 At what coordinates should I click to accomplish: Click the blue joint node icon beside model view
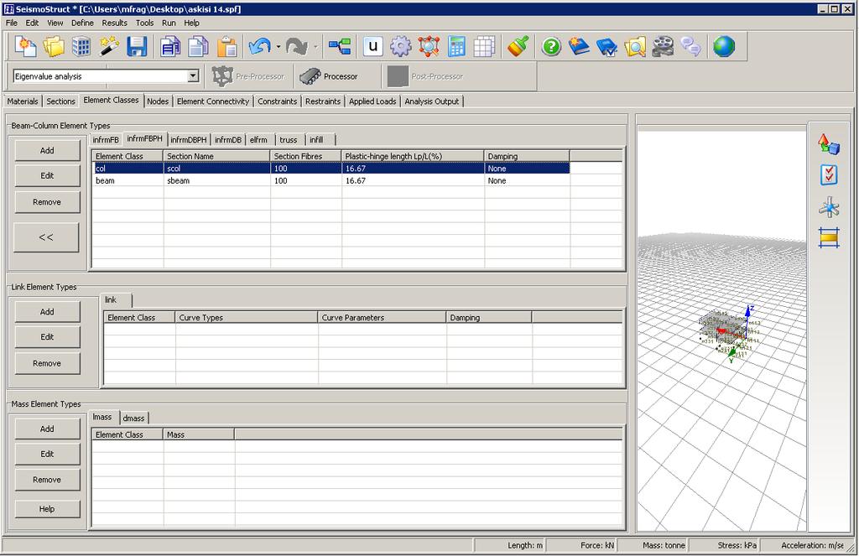tap(829, 208)
